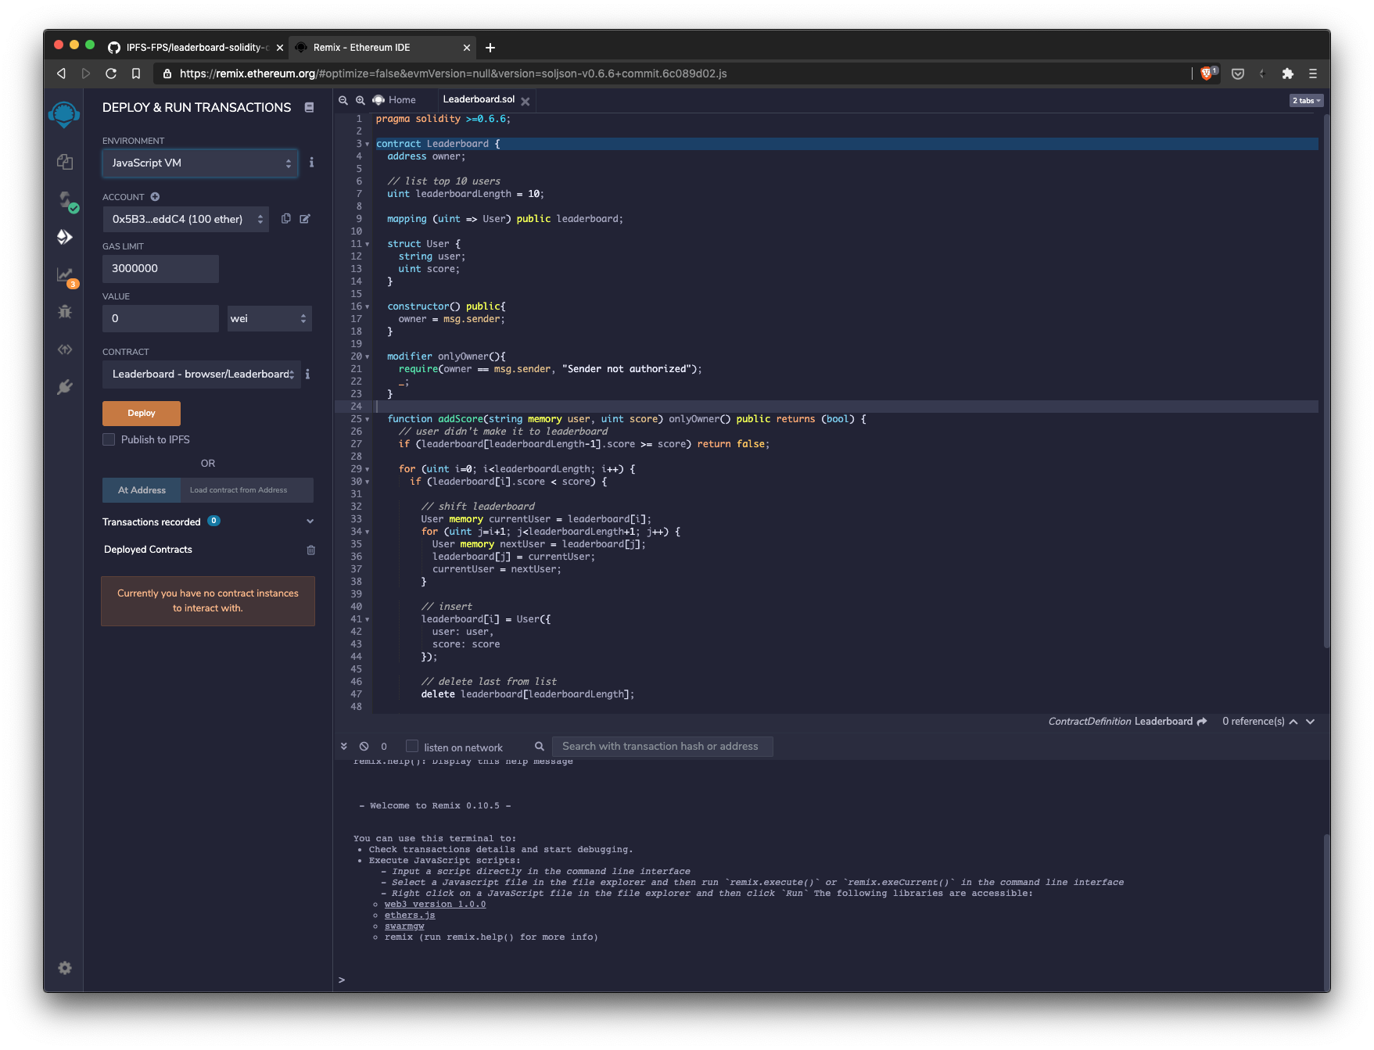Open the File explorers panel

point(65,162)
